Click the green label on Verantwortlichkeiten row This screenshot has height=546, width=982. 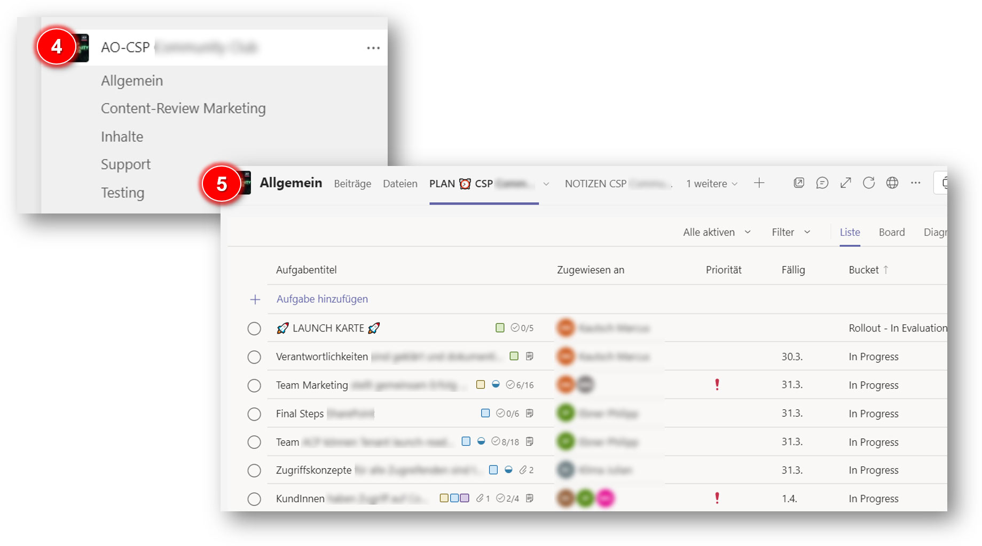coord(514,356)
